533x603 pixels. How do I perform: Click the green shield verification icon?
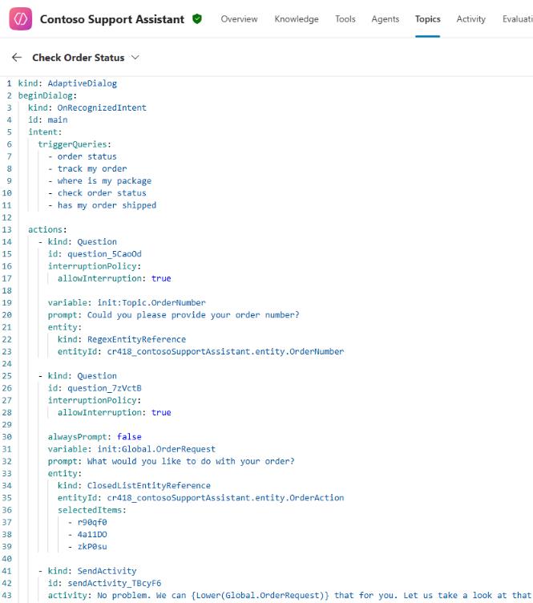click(197, 19)
